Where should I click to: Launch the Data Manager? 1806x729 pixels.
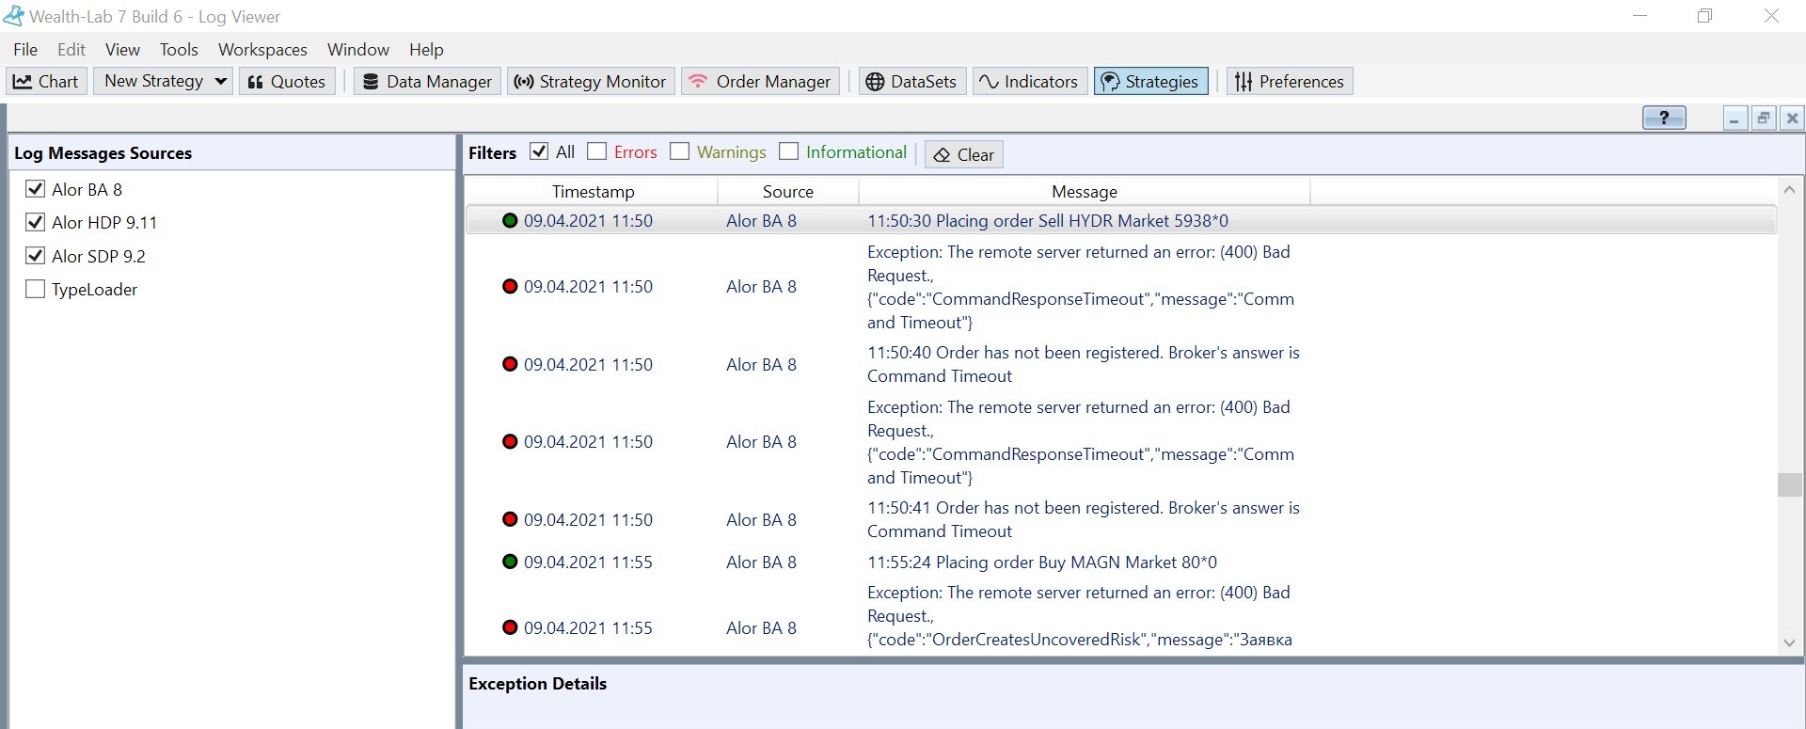[428, 82]
